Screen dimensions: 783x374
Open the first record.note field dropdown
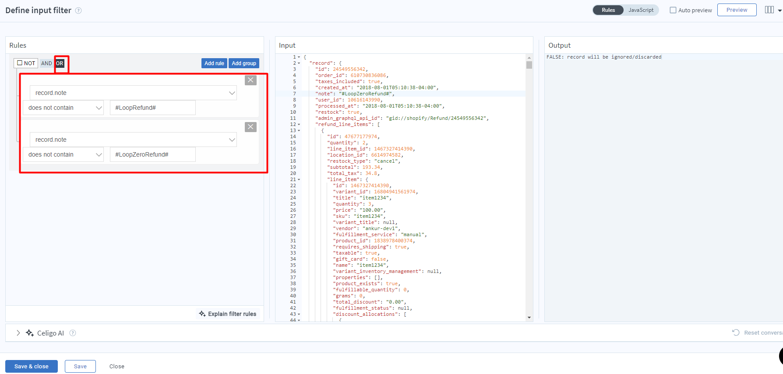point(133,93)
